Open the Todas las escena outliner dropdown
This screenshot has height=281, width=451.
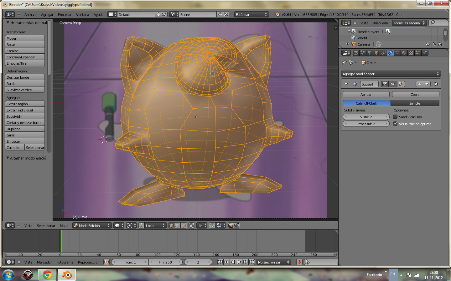click(409, 23)
